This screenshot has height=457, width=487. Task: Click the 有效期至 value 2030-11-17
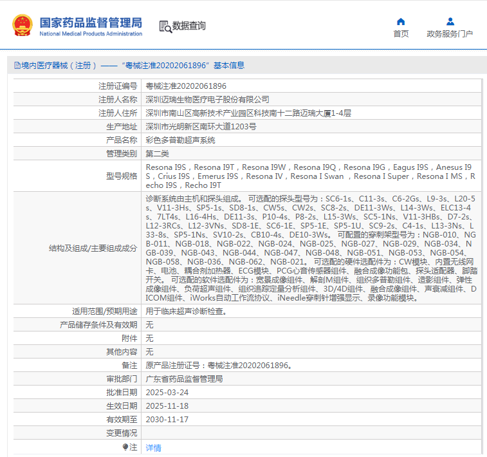tap(167, 419)
